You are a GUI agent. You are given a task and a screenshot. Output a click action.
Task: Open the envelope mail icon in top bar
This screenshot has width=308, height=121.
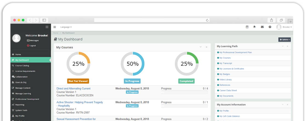click(x=262, y=27)
